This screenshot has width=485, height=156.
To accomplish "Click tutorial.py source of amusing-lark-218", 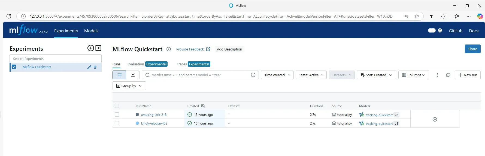I will [344, 115].
